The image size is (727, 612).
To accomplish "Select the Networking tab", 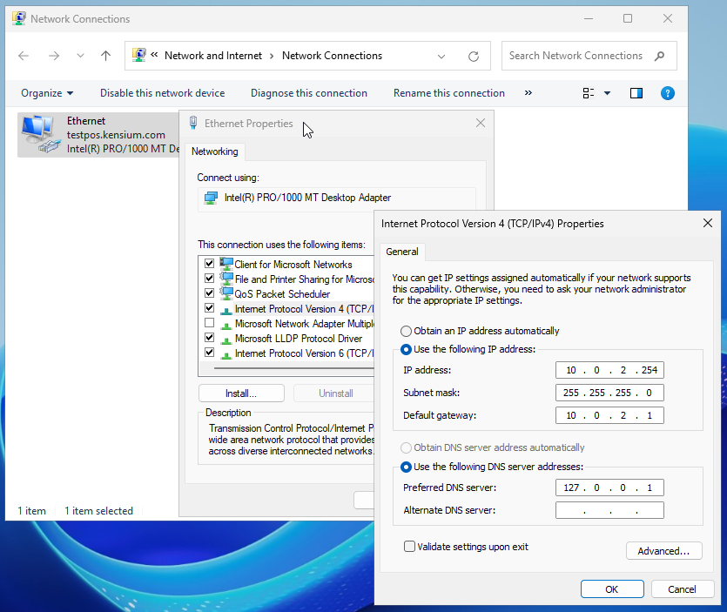I will coord(215,151).
